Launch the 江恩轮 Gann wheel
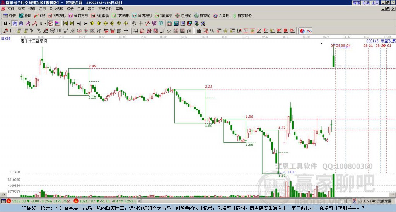 point(183,15)
